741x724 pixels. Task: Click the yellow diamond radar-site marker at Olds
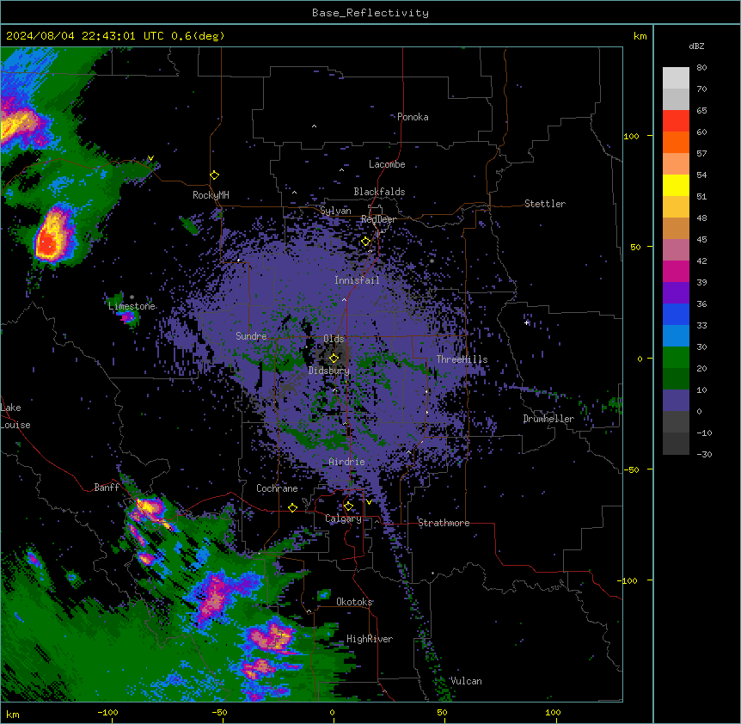pos(334,359)
